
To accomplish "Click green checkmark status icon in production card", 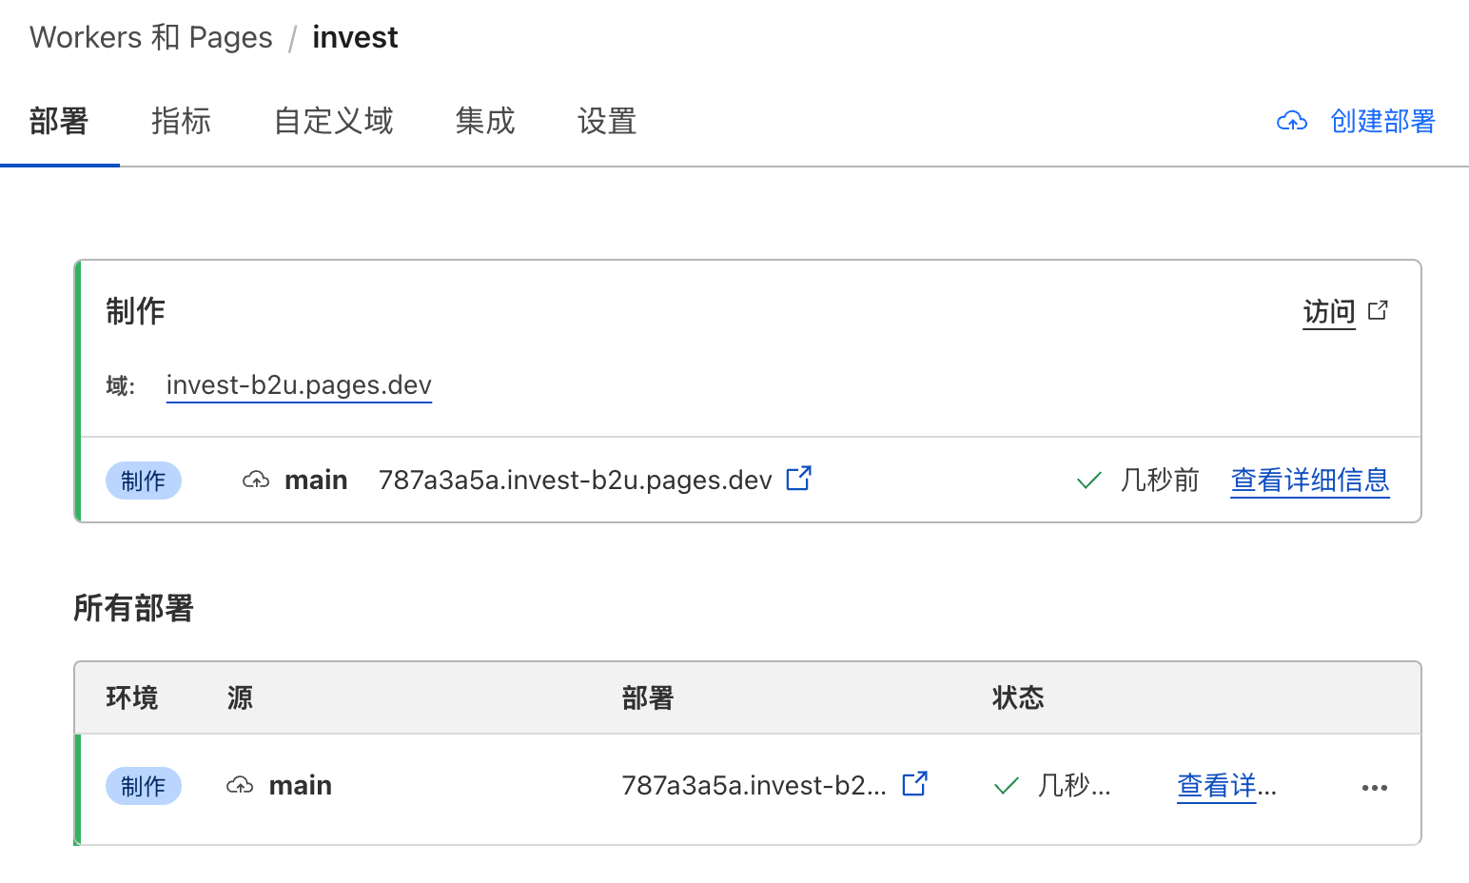I will point(1088,481).
